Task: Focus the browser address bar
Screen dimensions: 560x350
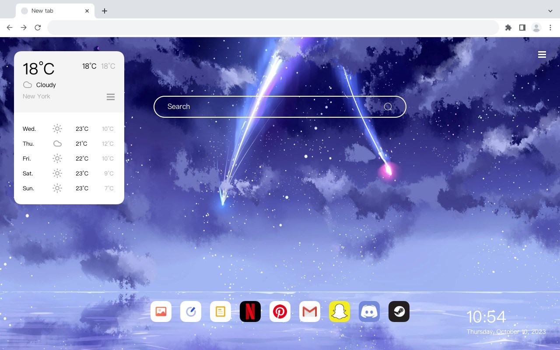Action: pos(273,28)
